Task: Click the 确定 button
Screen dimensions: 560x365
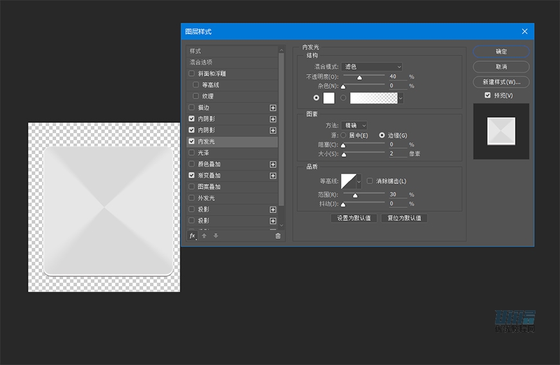Action: click(501, 51)
